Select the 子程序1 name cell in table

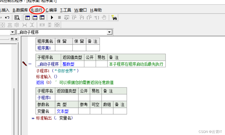[45, 98]
